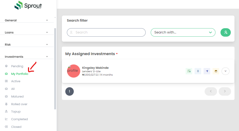Expand the General sidebar section
The height and width of the screenshot is (131, 239).
pos(26,20)
